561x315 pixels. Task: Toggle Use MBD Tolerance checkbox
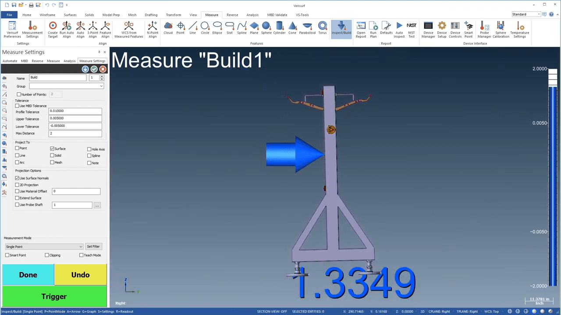[17, 106]
